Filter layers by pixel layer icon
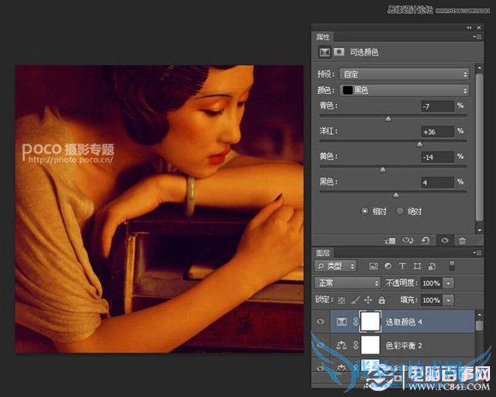The width and height of the screenshot is (496, 397). tap(374, 266)
